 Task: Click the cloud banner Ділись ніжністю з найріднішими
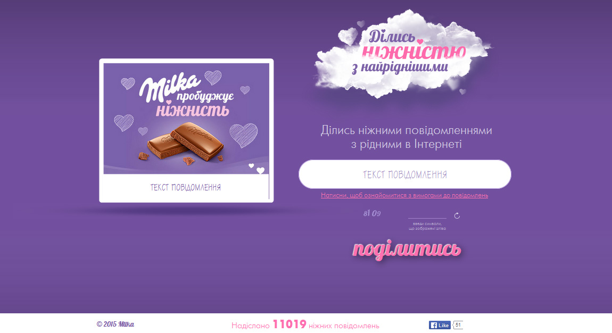tap(403, 54)
